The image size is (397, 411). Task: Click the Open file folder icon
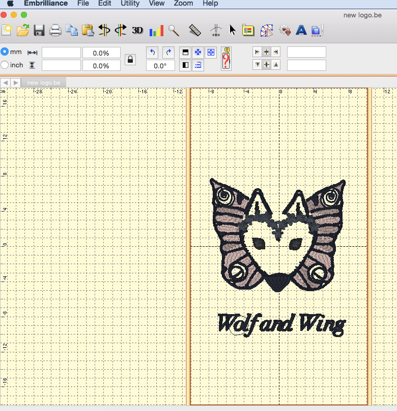(x=23, y=31)
